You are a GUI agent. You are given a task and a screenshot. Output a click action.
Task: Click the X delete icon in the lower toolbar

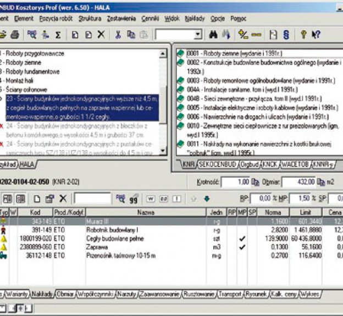[63, 198]
